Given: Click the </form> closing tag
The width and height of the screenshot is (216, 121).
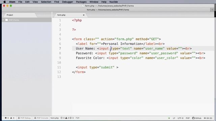Looking at the screenshot, I should [79, 72].
